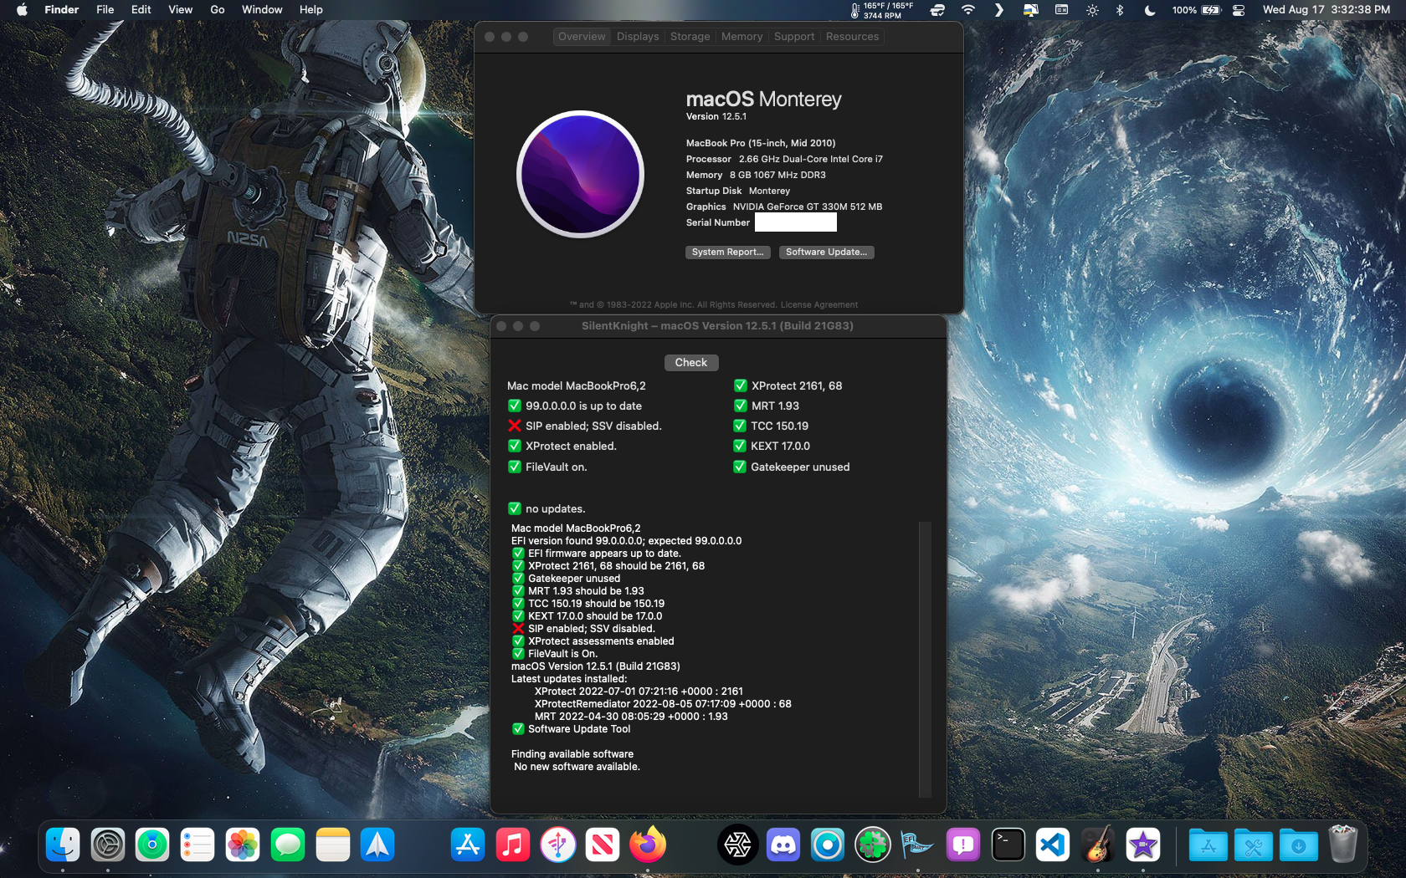Launch Firefox from the Dock
The width and height of the screenshot is (1406, 878).
[648, 845]
